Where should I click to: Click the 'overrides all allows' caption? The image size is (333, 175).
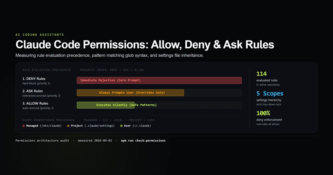[268, 124]
